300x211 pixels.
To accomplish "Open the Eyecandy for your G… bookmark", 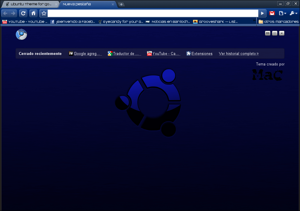I will (120, 22).
